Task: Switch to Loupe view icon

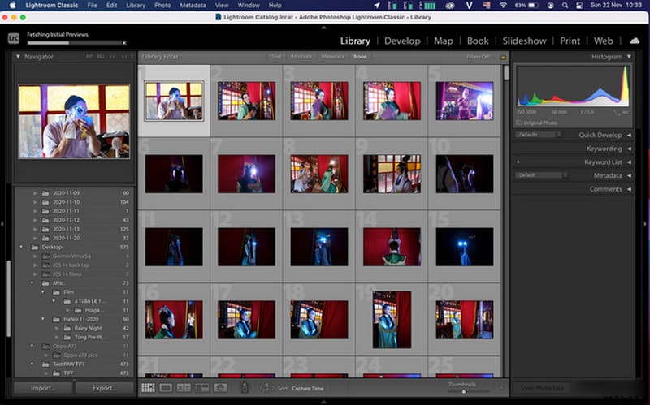Action: pos(166,388)
